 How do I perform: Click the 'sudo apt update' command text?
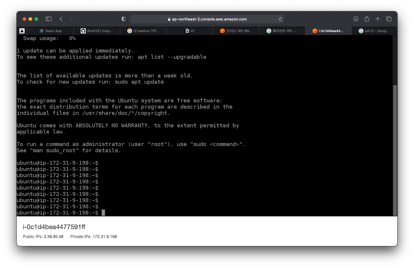coord(139,82)
